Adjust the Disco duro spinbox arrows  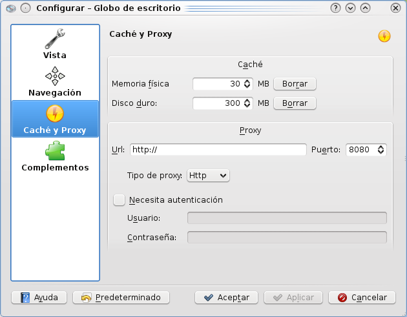[x=247, y=103]
